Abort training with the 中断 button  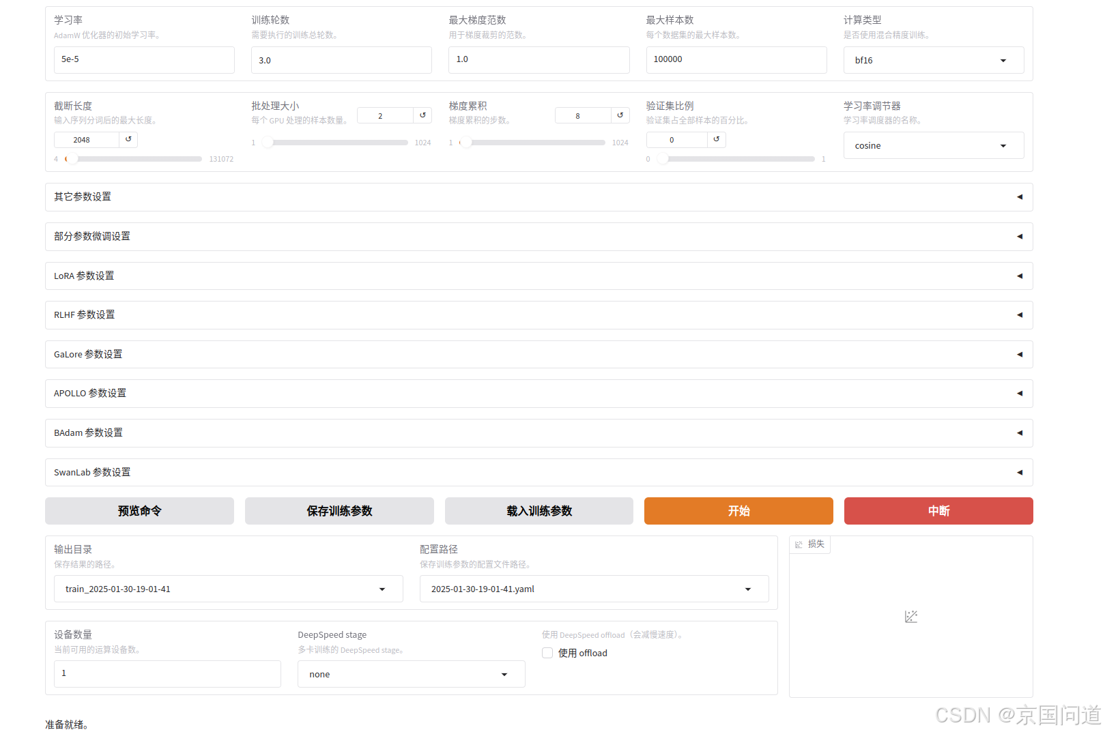(x=938, y=511)
